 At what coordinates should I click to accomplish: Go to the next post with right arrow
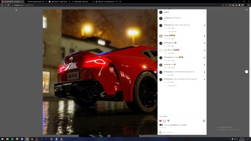tap(247, 72)
